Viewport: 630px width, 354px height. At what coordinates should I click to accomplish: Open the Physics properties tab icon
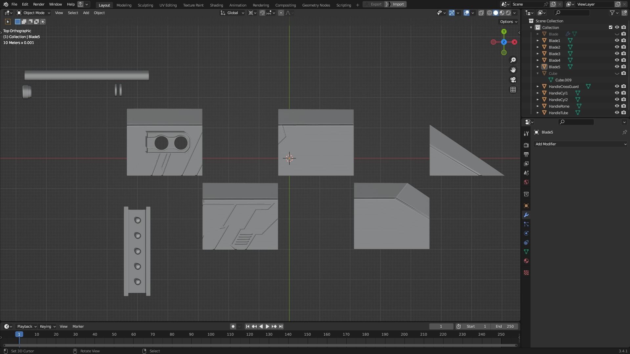526,233
